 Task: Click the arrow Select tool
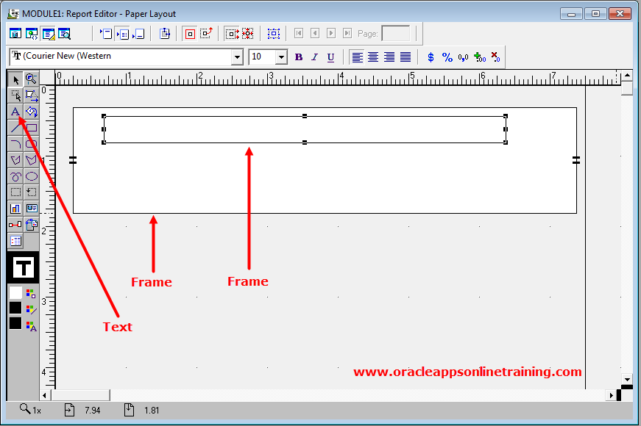(x=15, y=79)
